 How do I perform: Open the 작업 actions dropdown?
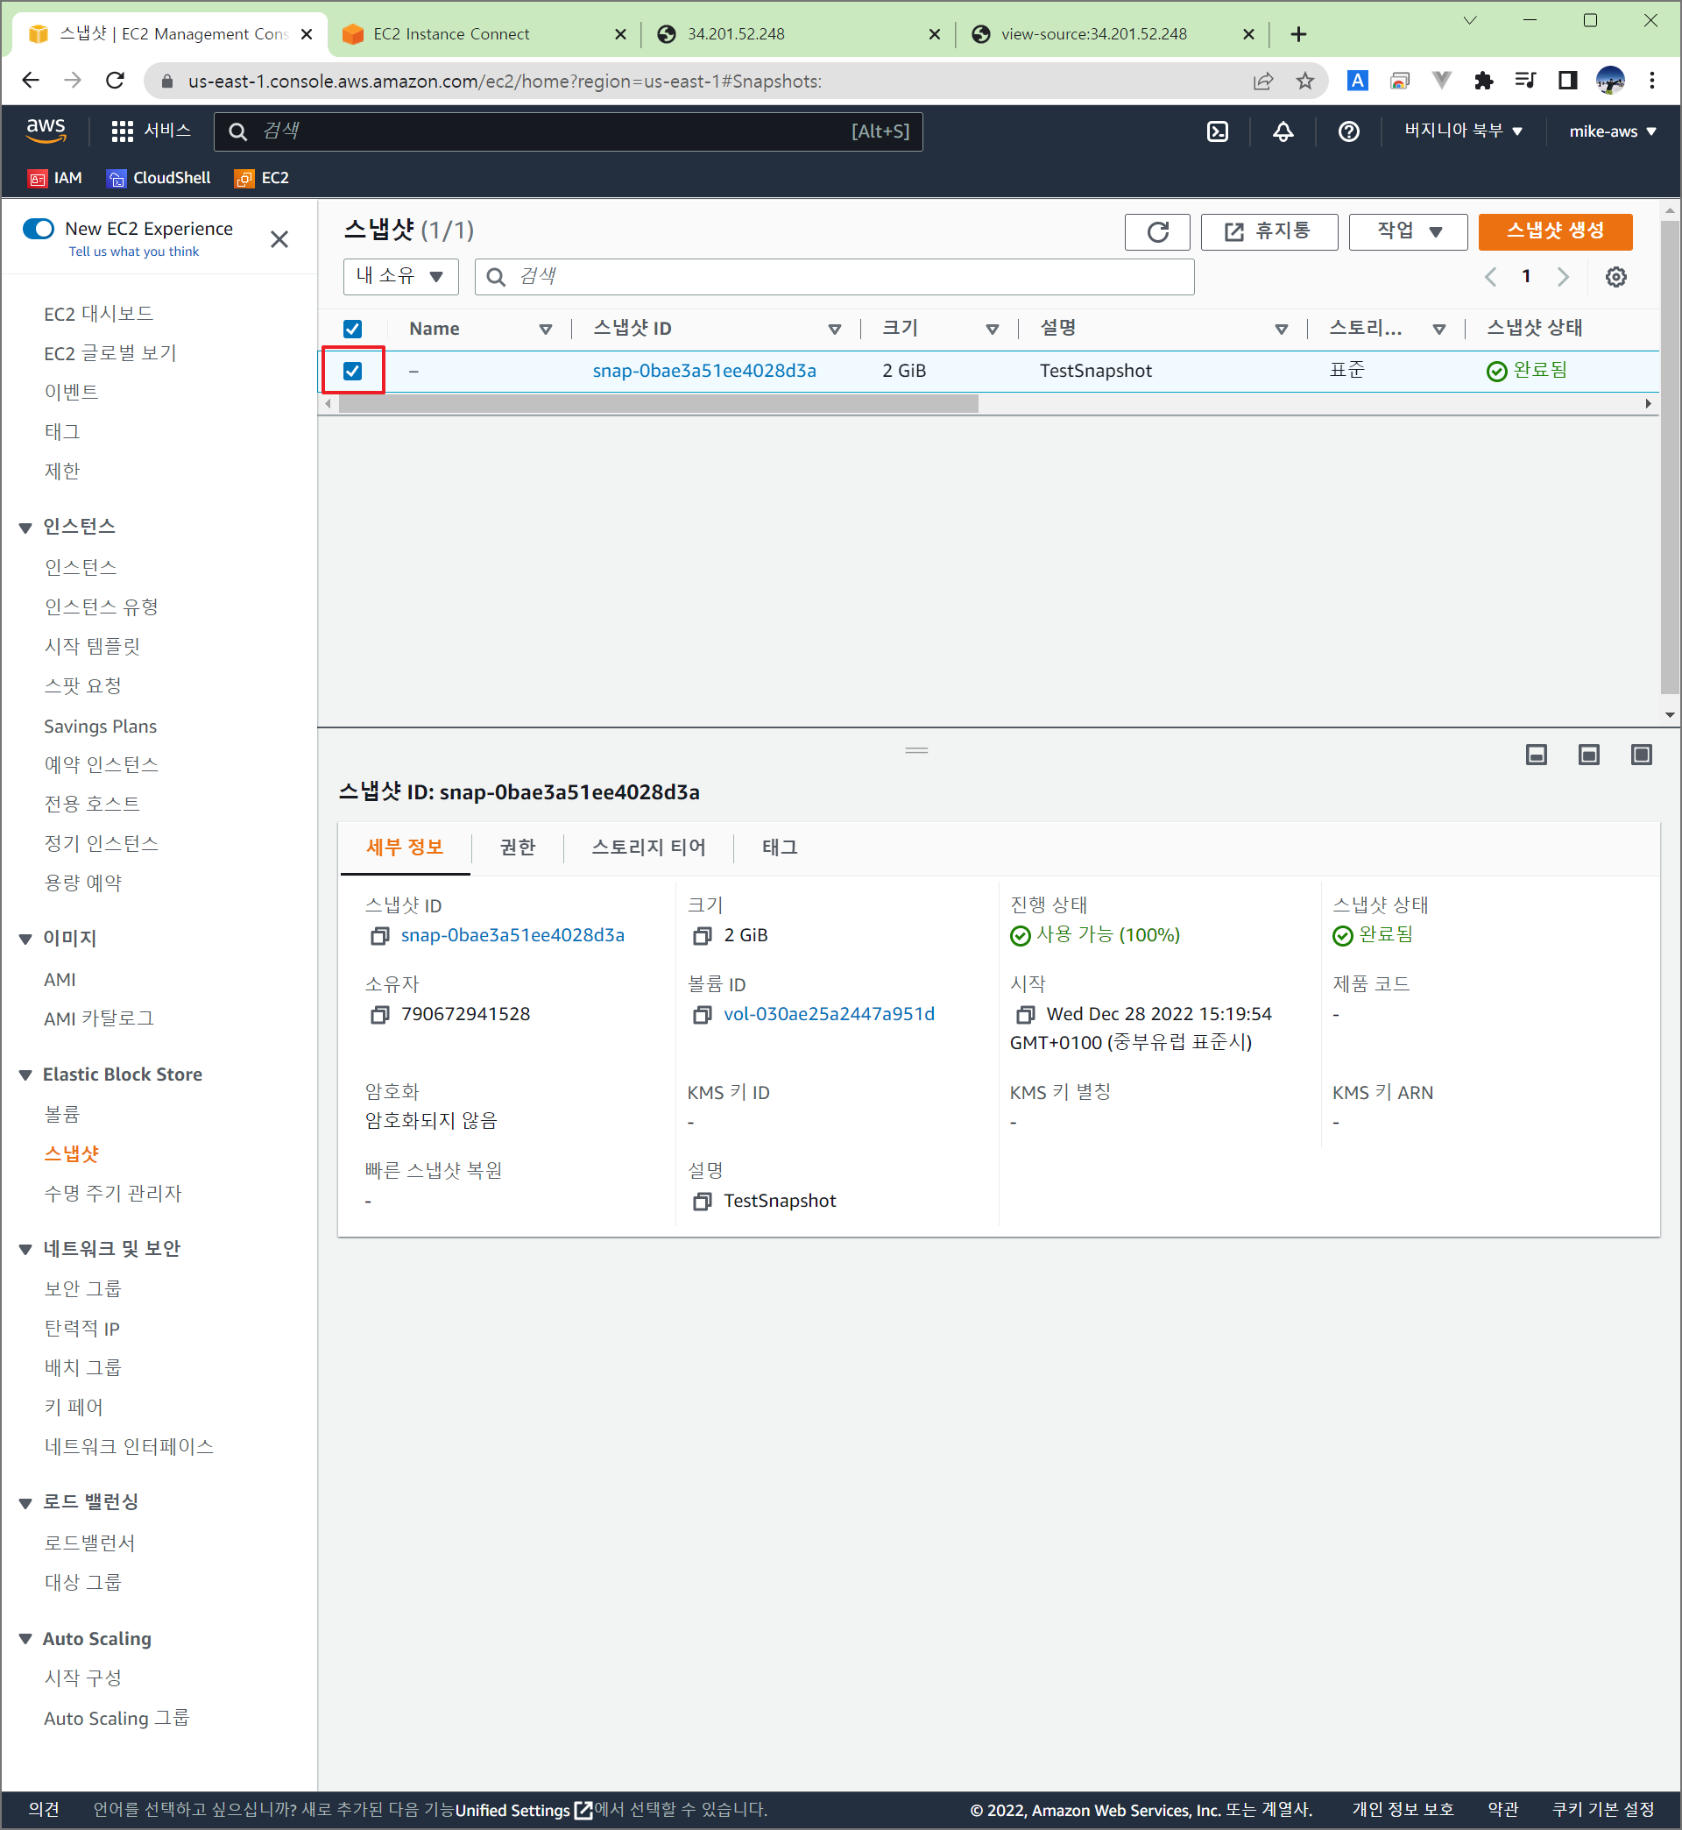pos(1407,231)
